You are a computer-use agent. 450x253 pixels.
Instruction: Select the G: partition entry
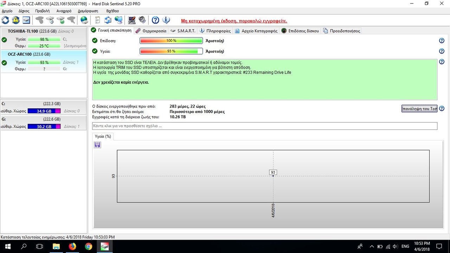point(43,123)
